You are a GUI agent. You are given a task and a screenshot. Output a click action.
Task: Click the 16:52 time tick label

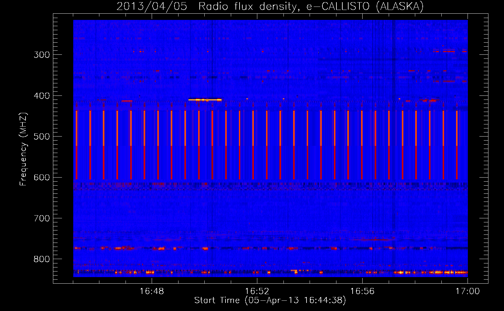257,291
